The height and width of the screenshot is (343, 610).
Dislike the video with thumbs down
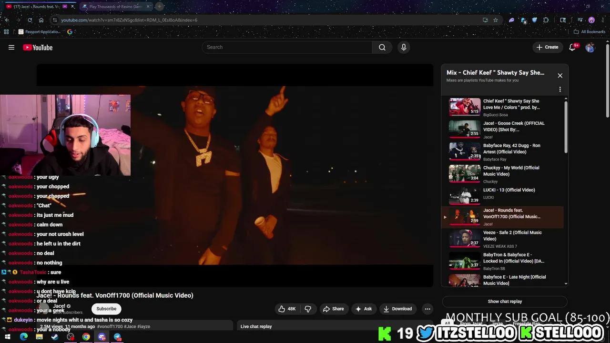[308, 309]
